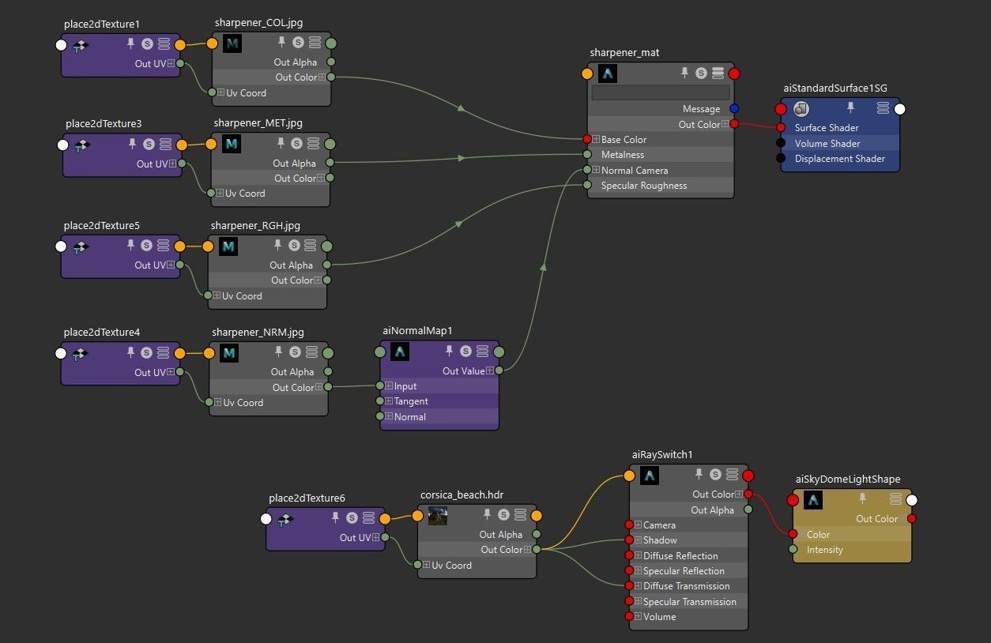Click the blue Message output port

734,109
